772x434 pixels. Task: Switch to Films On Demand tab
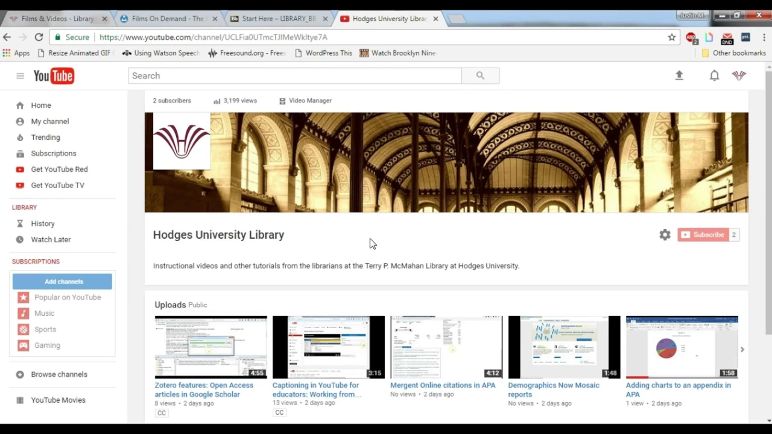168,19
